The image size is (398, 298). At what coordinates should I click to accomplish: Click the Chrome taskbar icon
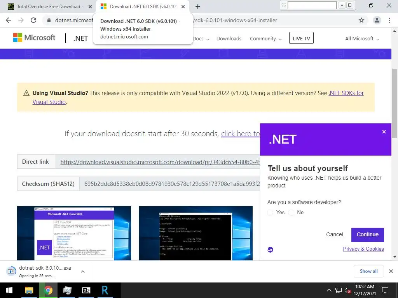click(48, 290)
